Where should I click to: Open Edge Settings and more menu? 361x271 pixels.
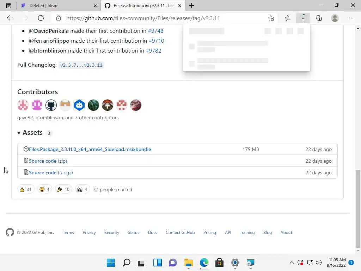[x=351, y=18]
